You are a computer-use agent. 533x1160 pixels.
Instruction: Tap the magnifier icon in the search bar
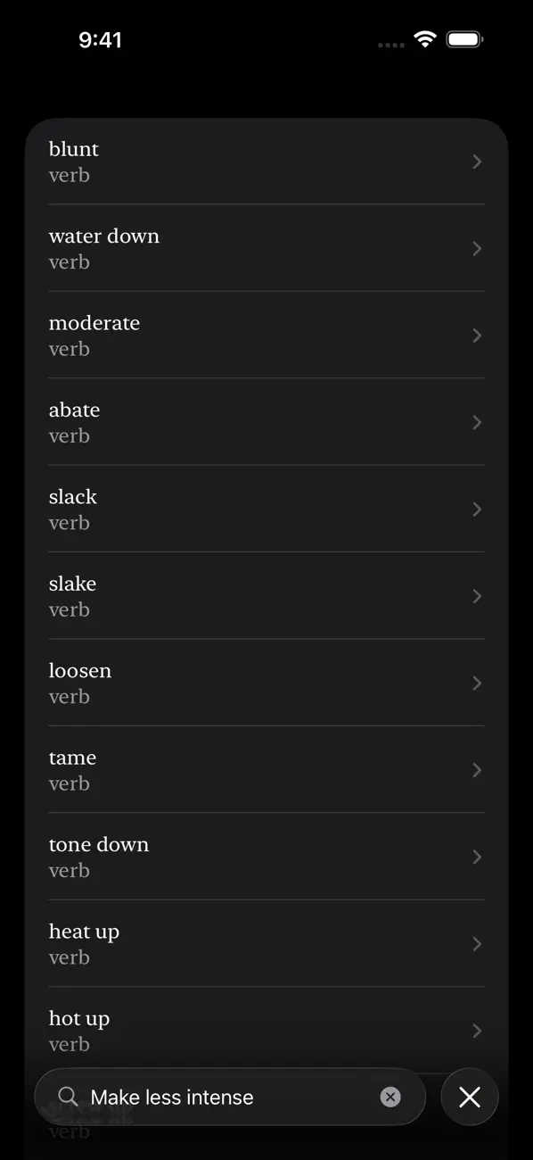[x=68, y=1097]
